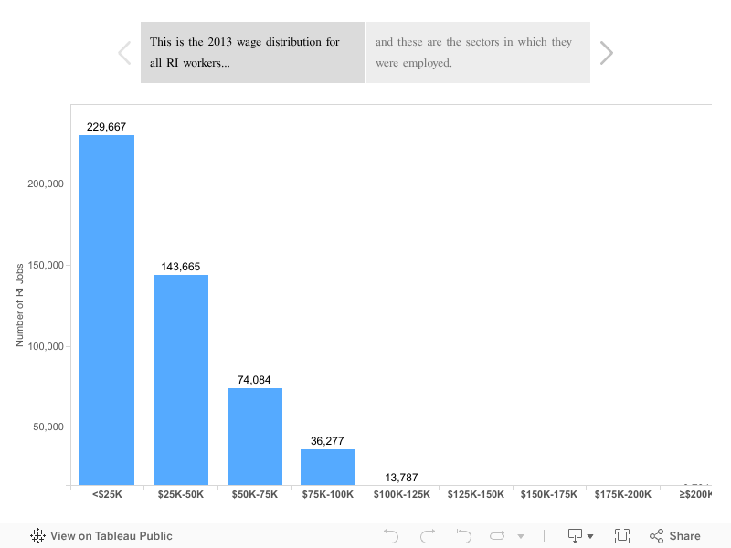Switch to 'sectors in which they were employed' tab

(x=478, y=53)
